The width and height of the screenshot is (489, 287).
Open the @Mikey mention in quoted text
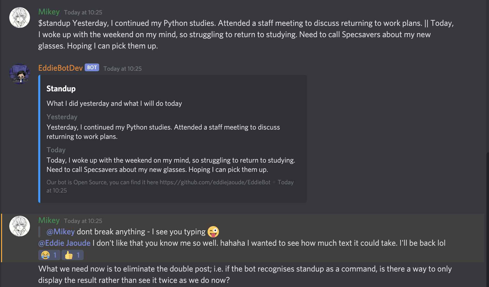click(61, 232)
